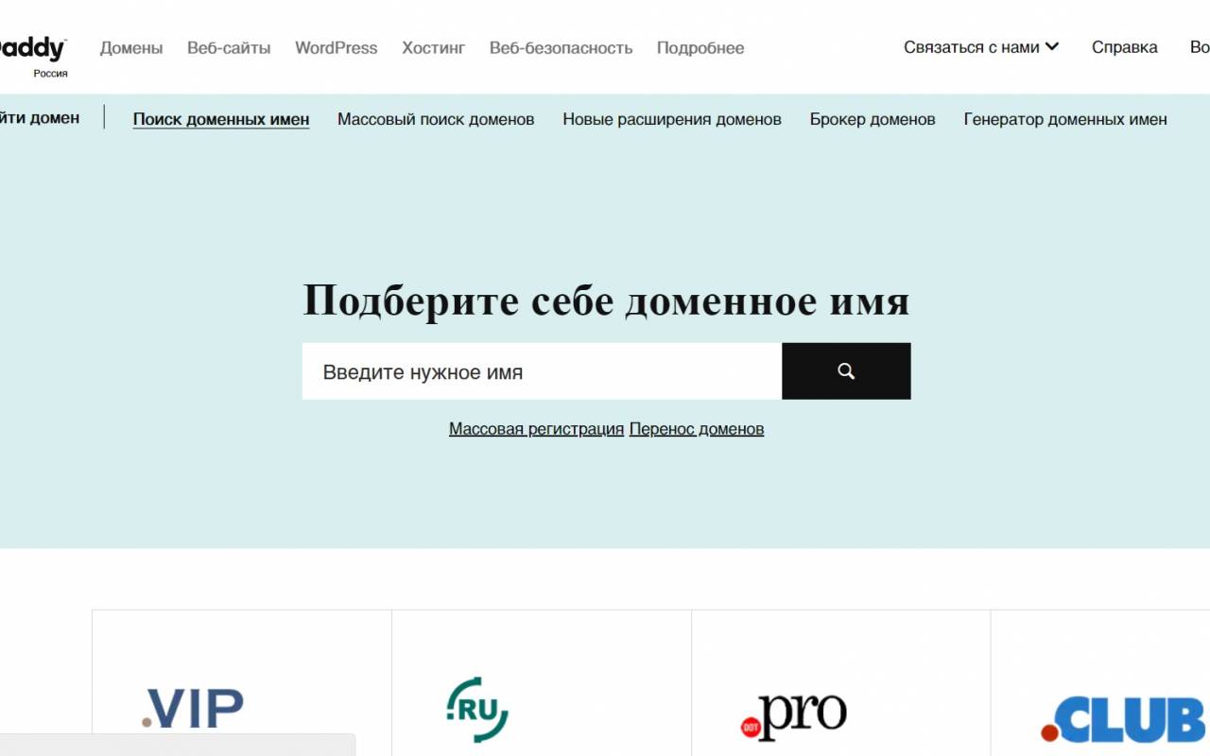Image resolution: width=1210 pixels, height=756 pixels.
Task: Open the Веб-безопасность menu
Action: point(561,48)
